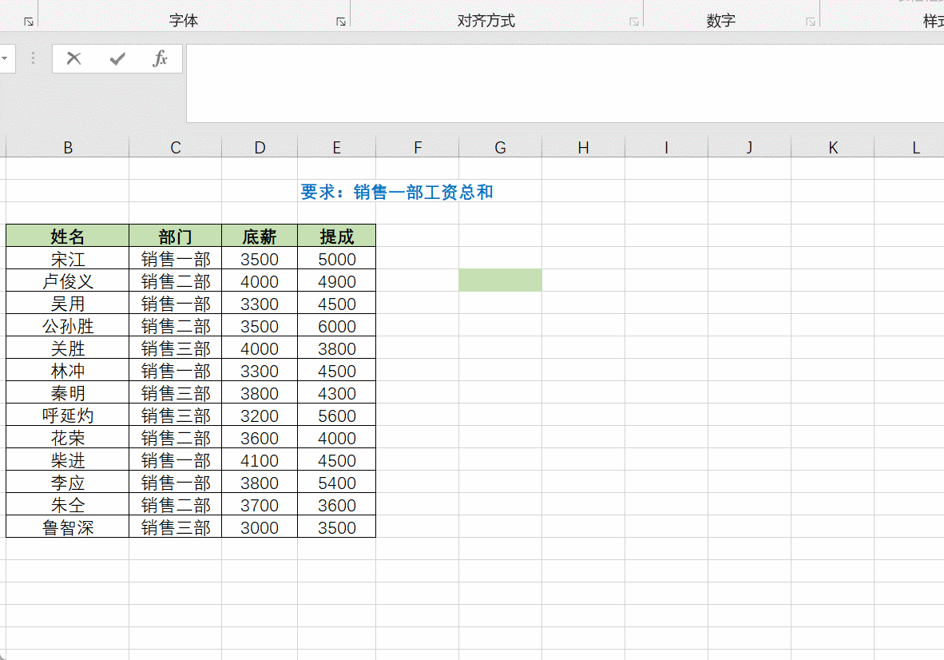The width and height of the screenshot is (944, 660).
Task: Select 朱仝's department cell 销售二部
Action: [175, 505]
